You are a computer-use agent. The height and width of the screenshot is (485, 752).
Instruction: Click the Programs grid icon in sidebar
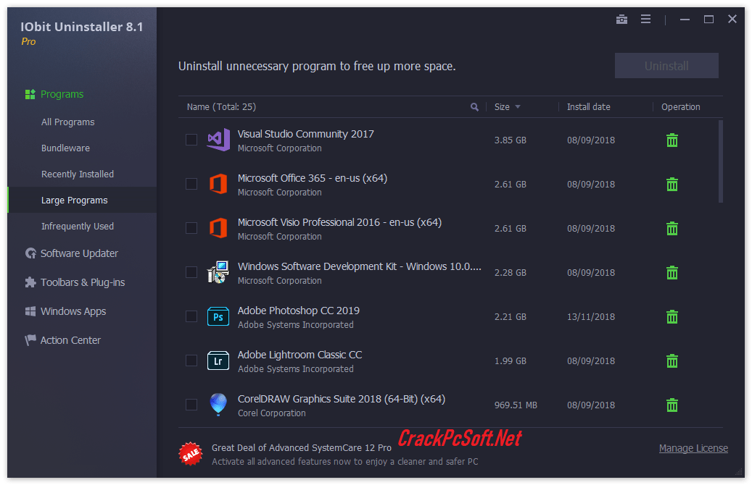point(30,94)
